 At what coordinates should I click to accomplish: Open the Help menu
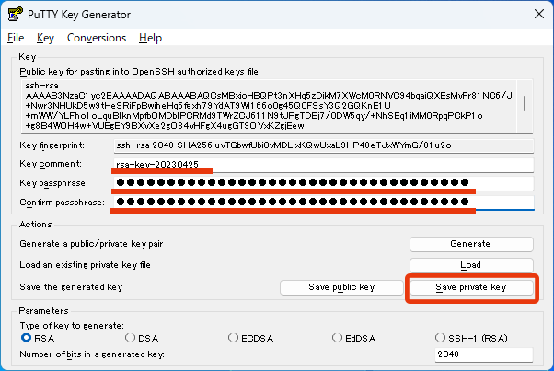[x=151, y=38]
